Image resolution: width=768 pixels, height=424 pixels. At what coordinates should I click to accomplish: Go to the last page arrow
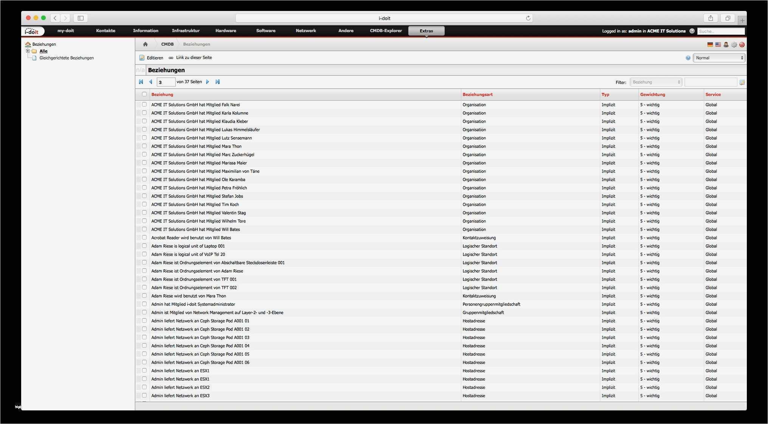[218, 82]
